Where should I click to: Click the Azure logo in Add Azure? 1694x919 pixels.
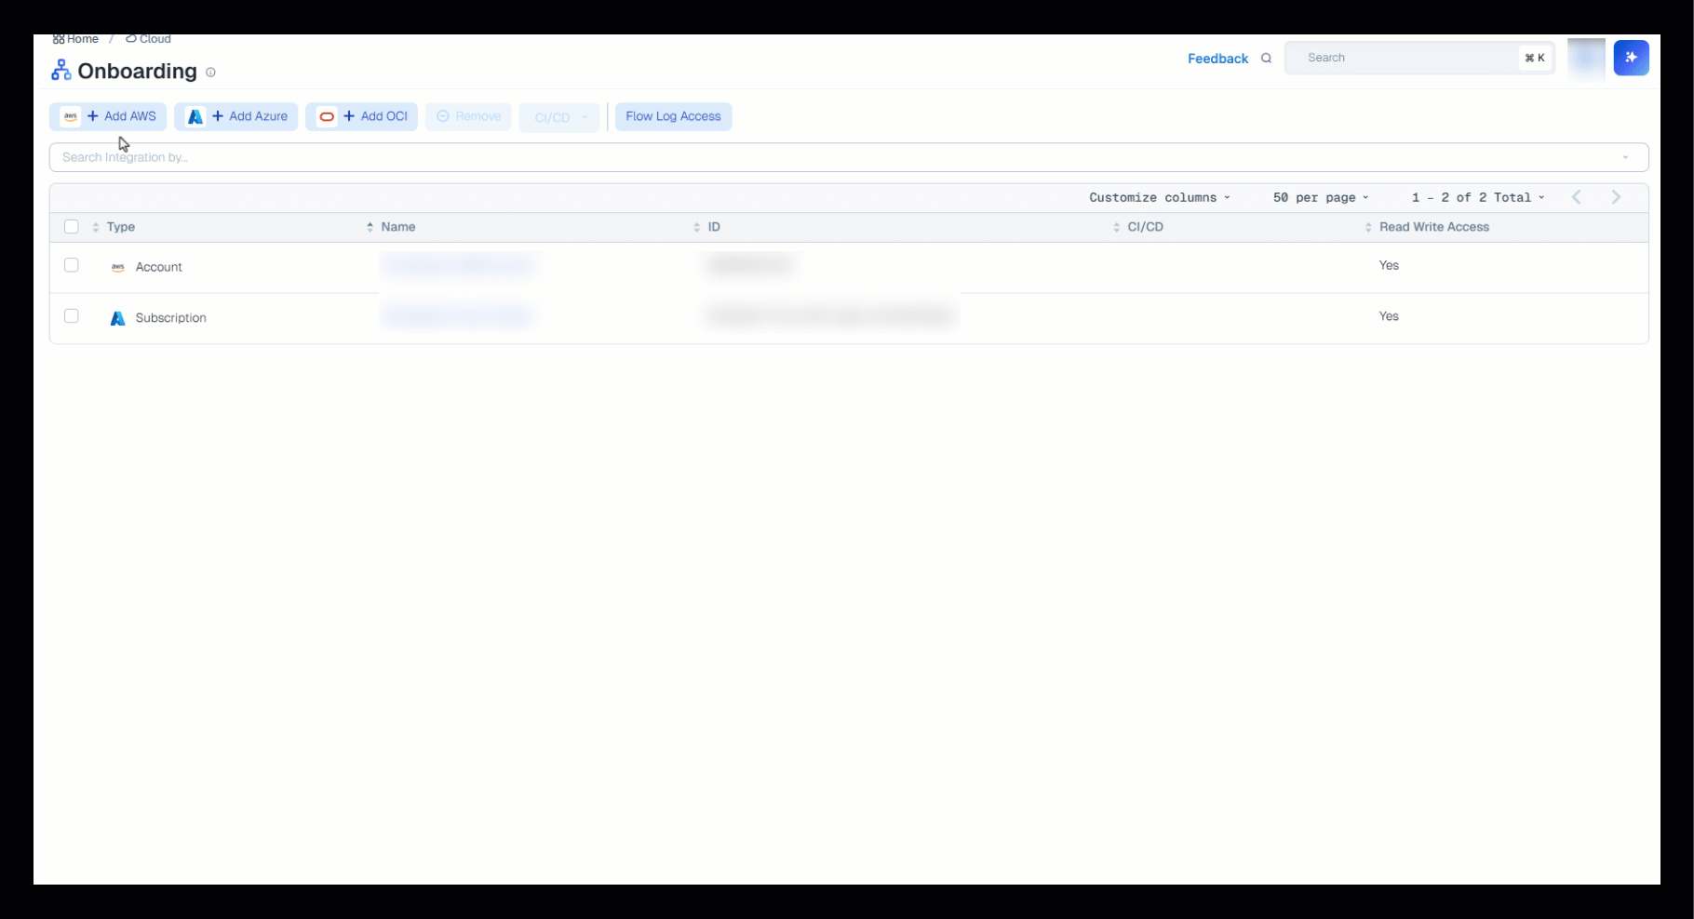[195, 116]
